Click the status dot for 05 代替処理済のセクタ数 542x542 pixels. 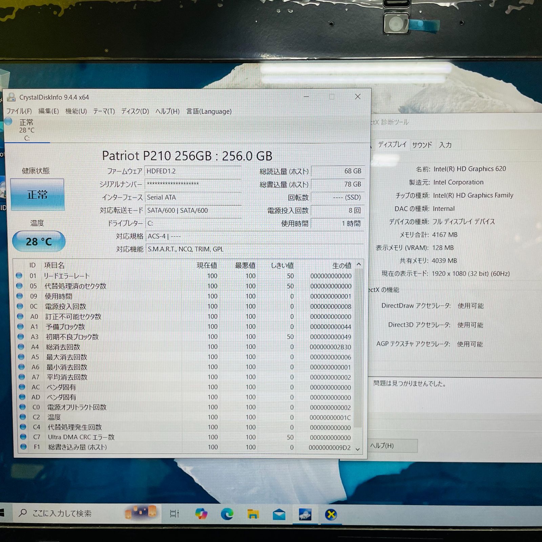tap(19, 286)
